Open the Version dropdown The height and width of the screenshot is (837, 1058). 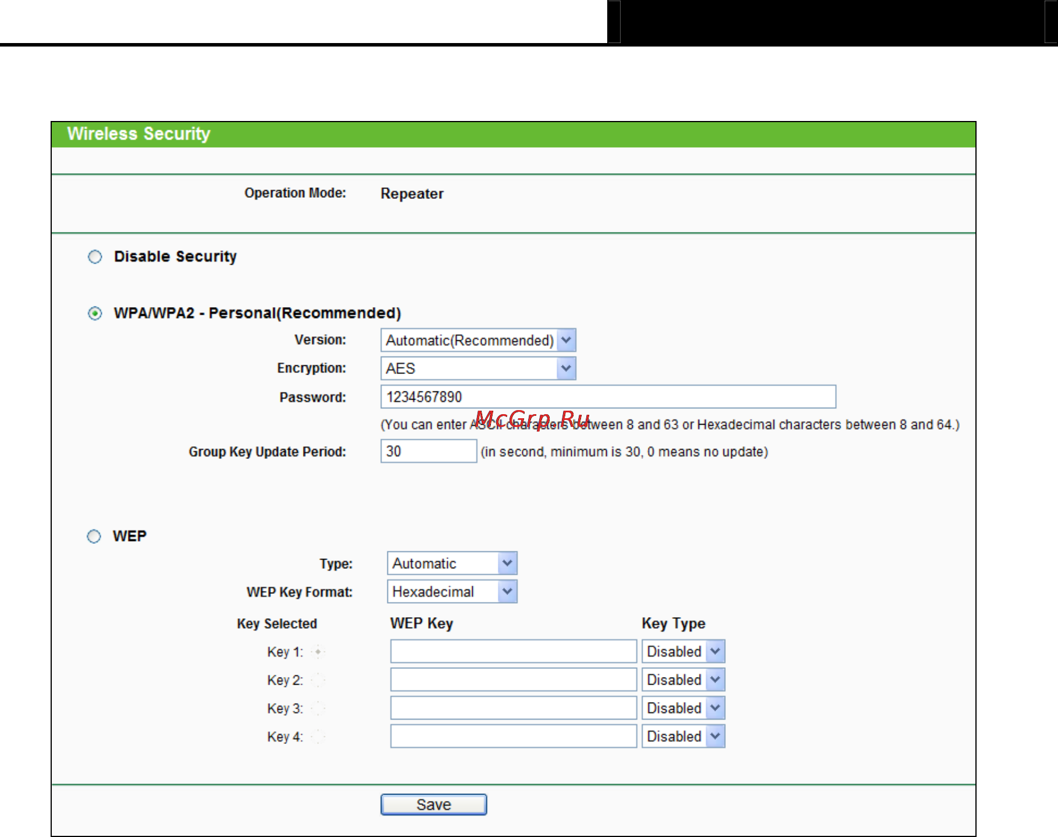point(478,340)
